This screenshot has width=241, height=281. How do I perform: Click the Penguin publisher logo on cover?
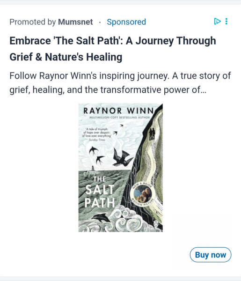tap(156, 223)
